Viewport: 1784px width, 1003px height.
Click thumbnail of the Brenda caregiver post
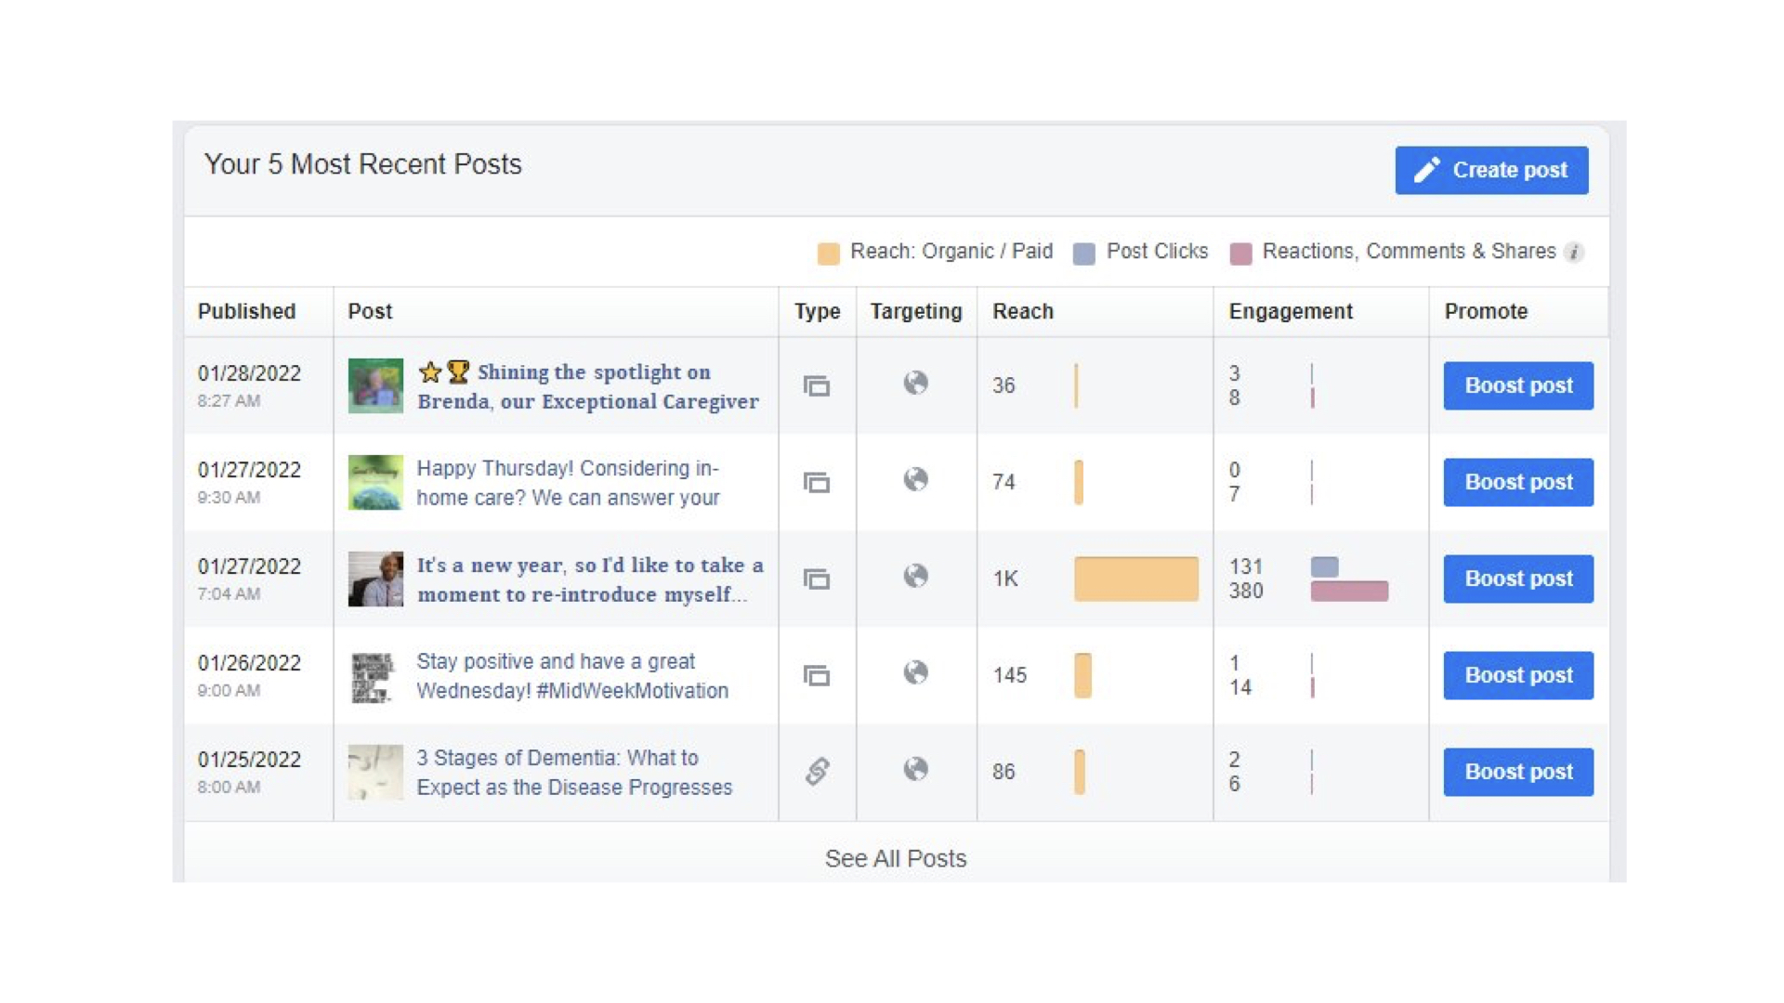coord(375,385)
